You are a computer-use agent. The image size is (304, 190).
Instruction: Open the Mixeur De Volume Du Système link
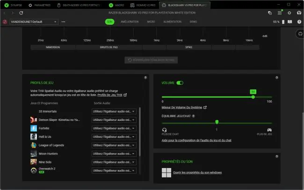click(182, 107)
